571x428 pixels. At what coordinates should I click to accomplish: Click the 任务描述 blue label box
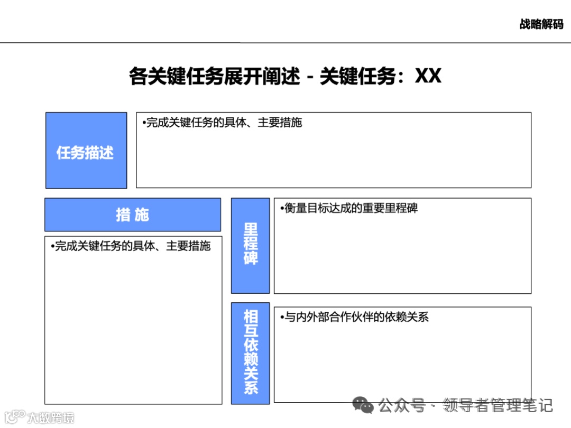(86, 150)
